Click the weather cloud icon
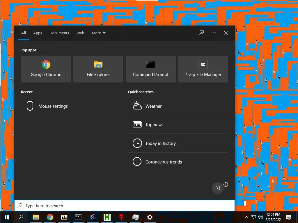 137,106
